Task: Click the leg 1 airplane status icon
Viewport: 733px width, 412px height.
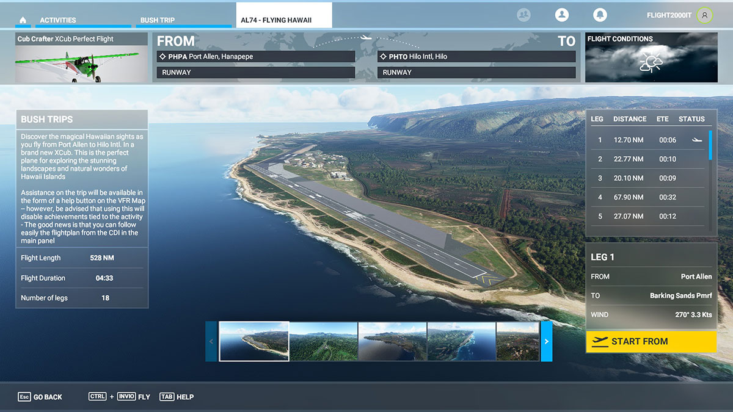Action: tap(697, 140)
